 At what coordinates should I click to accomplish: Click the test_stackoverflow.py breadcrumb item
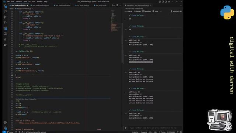tap(23, 8)
